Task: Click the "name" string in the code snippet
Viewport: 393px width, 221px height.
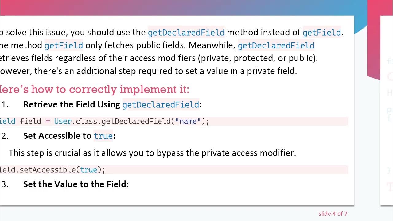Action: pyautogui.click(x=188, y=121)
